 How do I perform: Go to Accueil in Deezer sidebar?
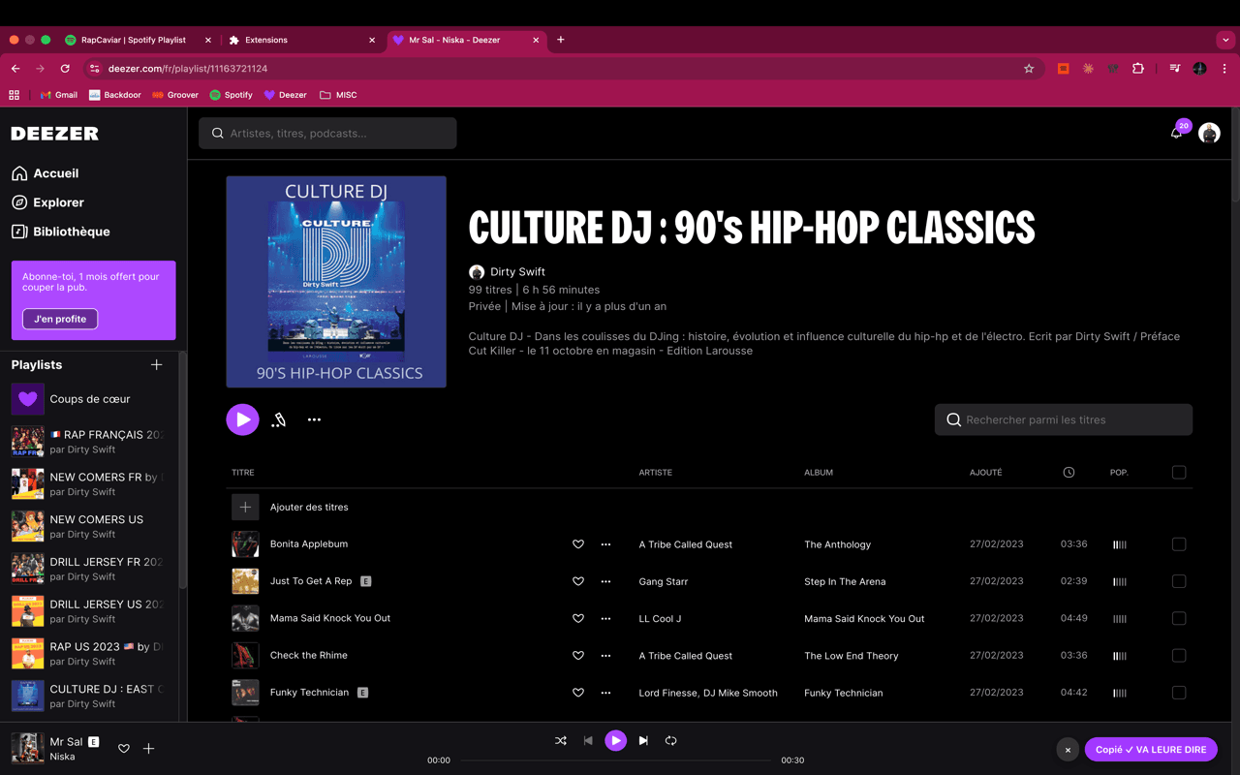point(45,173)
